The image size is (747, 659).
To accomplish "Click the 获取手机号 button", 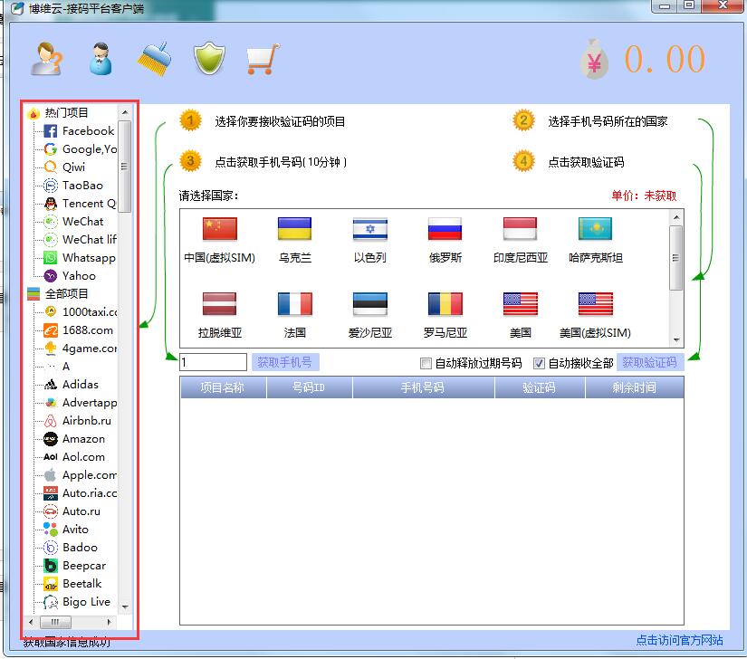I will 285,362.
